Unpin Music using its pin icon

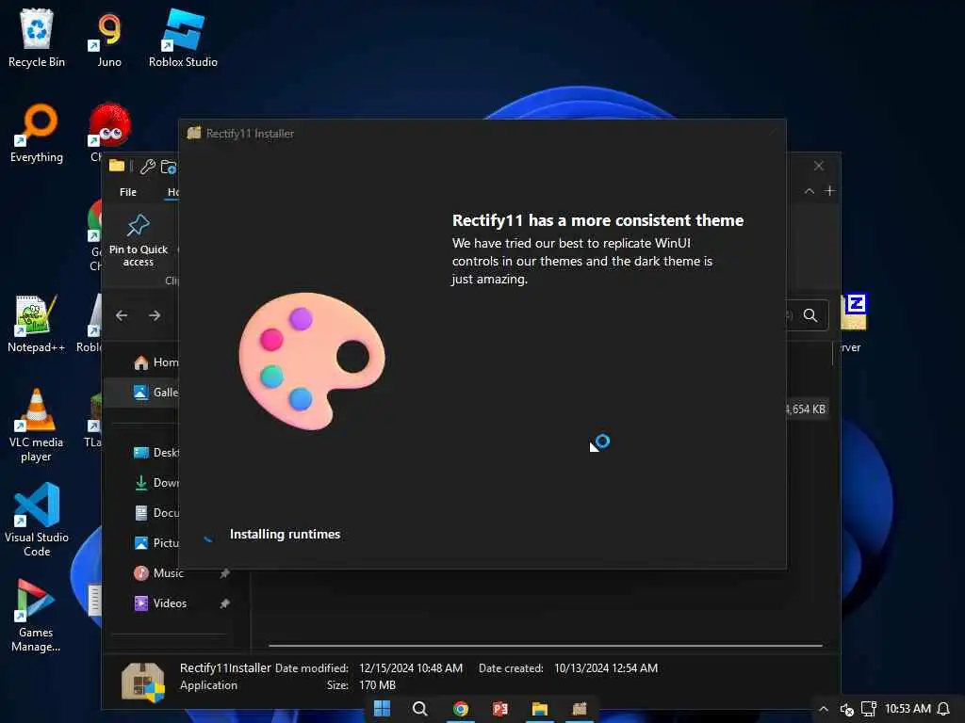click(224, 573)
